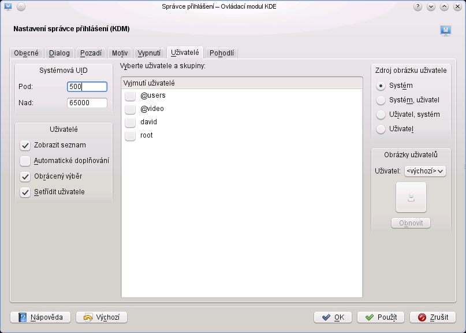Click the KDM module monitor icon in the header
Viewport: 466px width, 333px height.
point(445,31)
